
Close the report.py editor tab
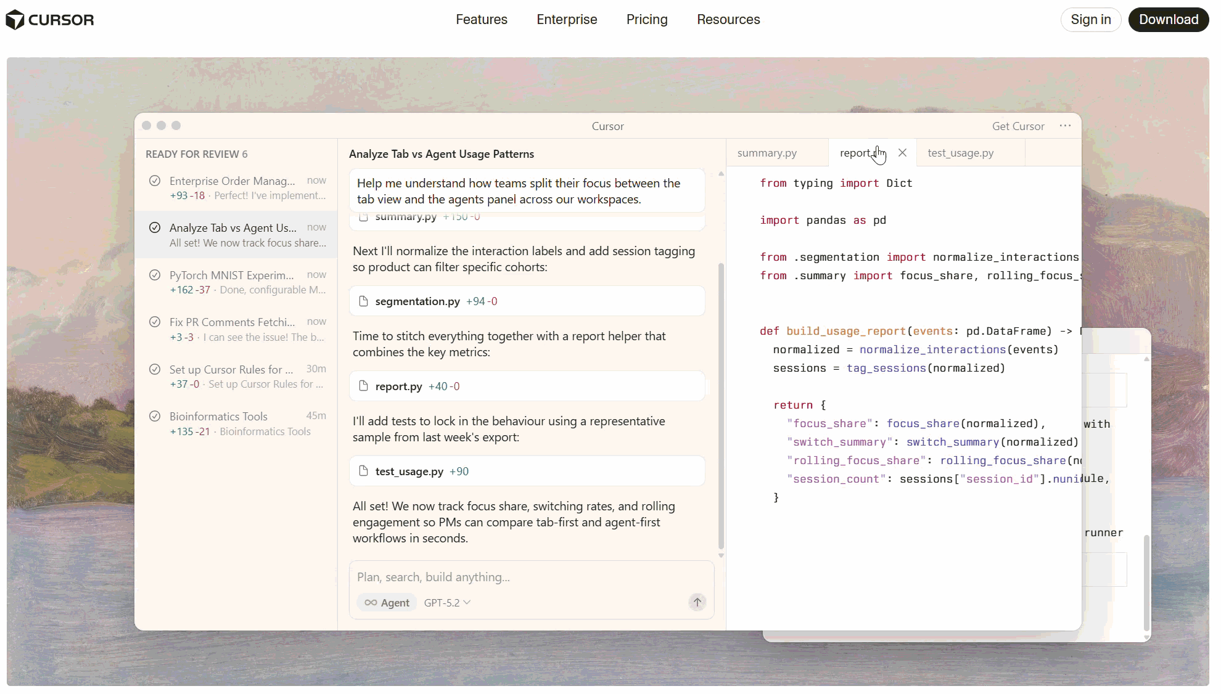point(902,153)
